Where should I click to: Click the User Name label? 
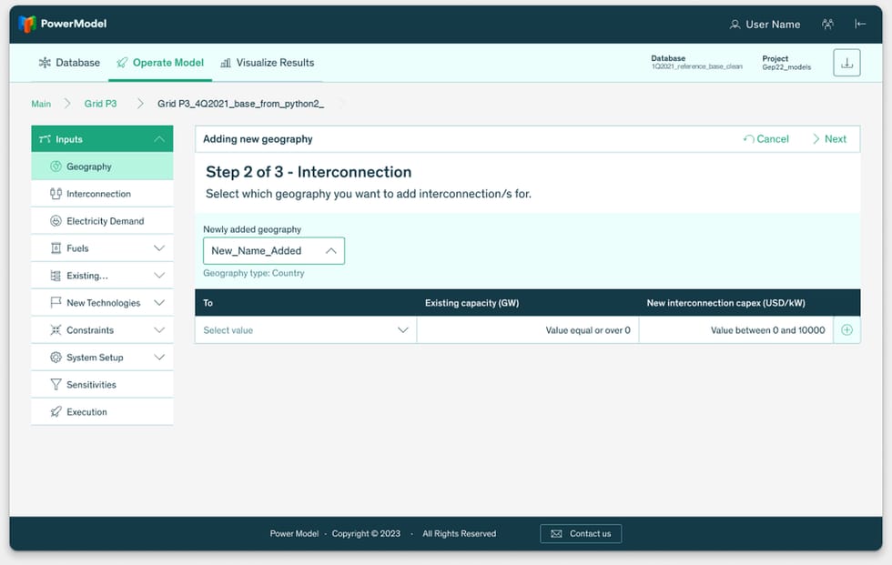click(773, 25)
